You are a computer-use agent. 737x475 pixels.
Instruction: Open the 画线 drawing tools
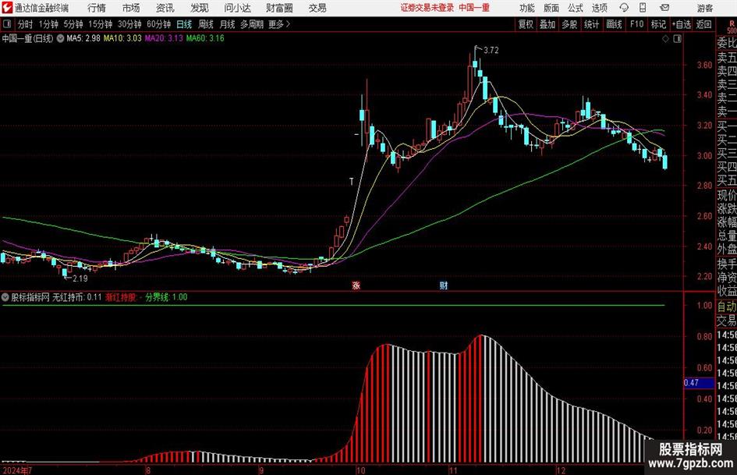pos(615,24)
